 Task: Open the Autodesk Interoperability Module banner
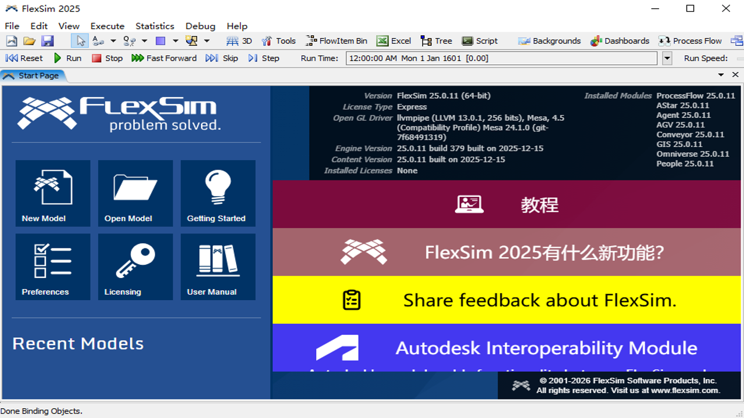coord(508,348)
